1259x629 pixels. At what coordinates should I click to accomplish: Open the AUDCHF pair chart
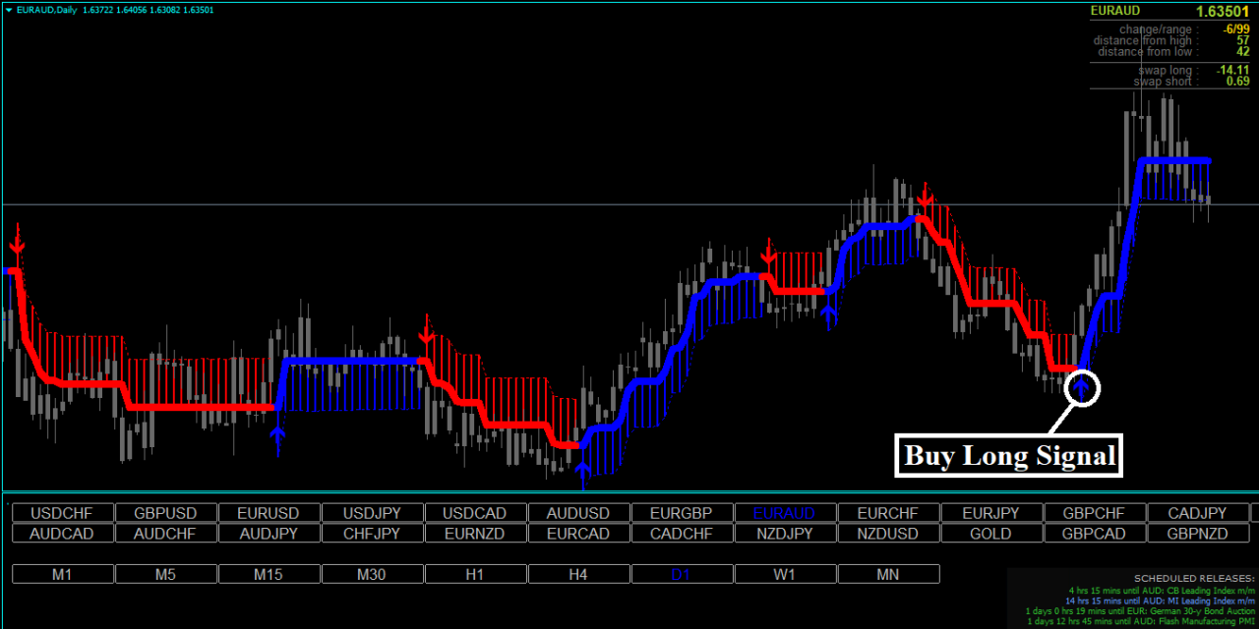165,534
